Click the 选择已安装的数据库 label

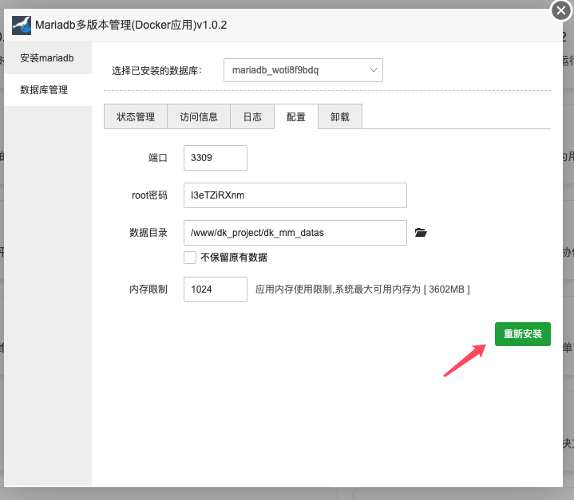(x=156, y=71)
